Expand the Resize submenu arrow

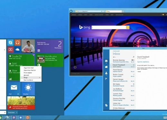(40, 78)
